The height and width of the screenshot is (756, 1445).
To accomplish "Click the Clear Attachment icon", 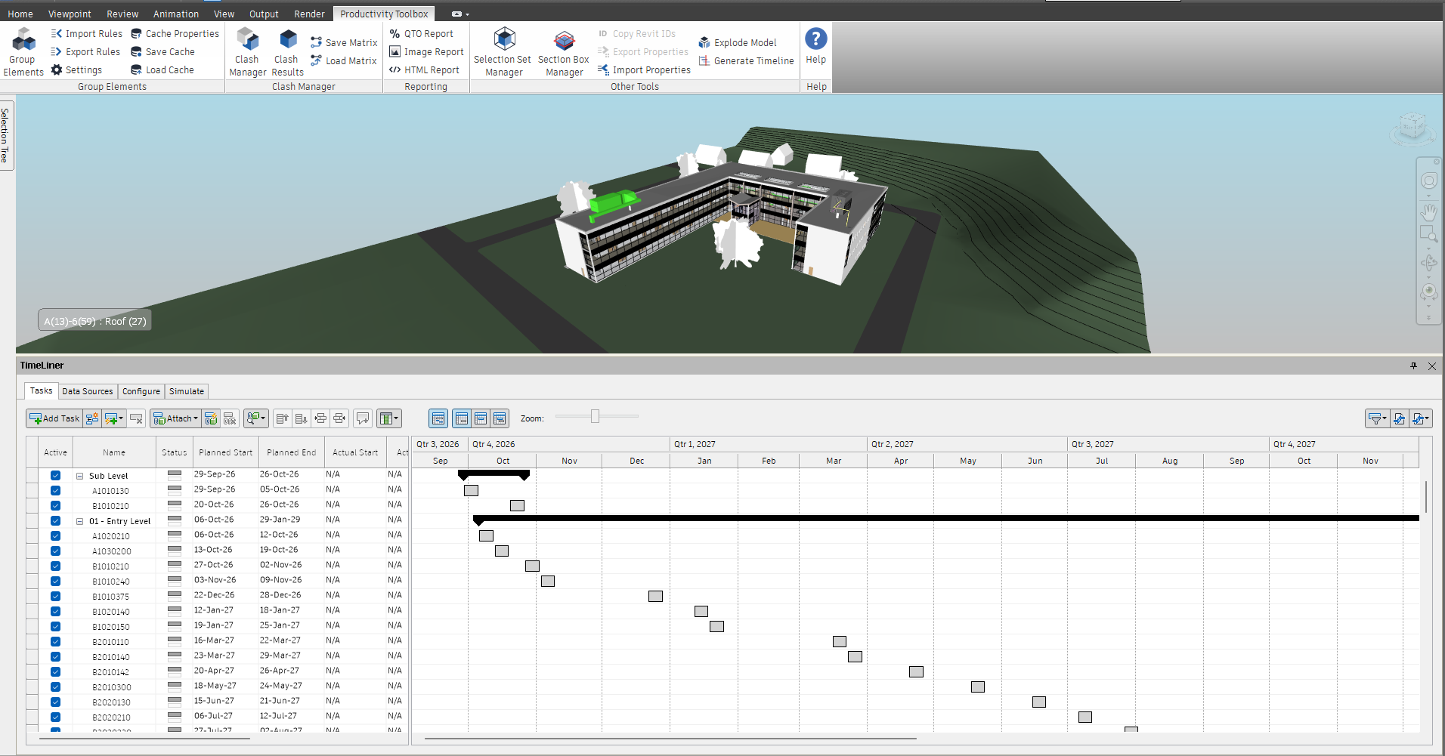I will (x=231, y=418).
